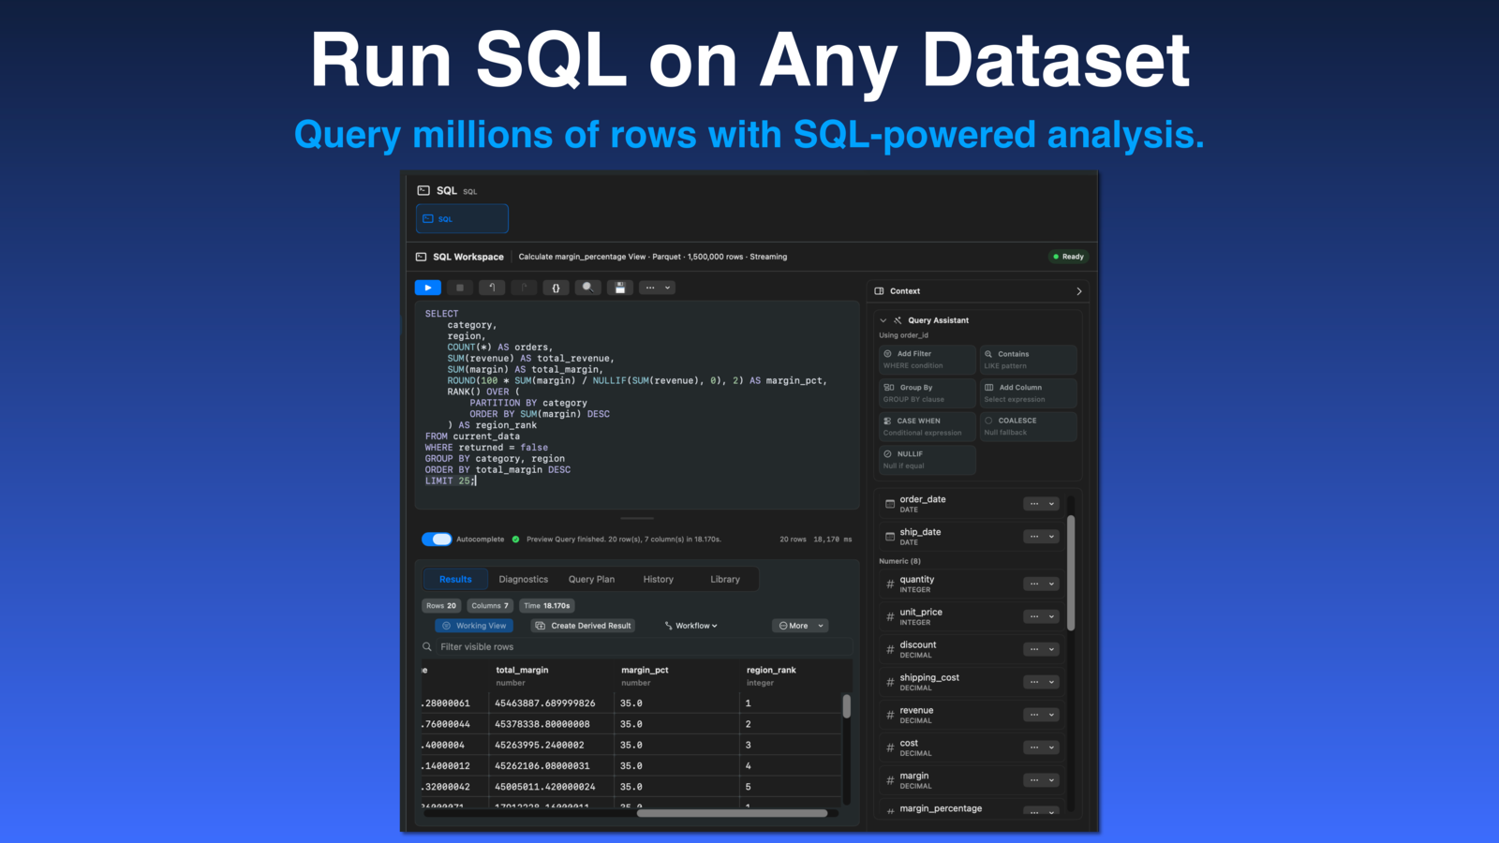Open quantity column options dropdown
1499x843 pixels.
click(x=1041, y=584)
